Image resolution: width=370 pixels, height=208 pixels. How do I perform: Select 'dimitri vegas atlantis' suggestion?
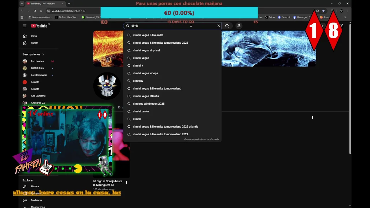[172, 96]
